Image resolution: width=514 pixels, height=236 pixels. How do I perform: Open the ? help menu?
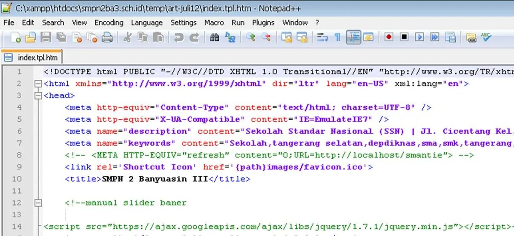[317, 22]
